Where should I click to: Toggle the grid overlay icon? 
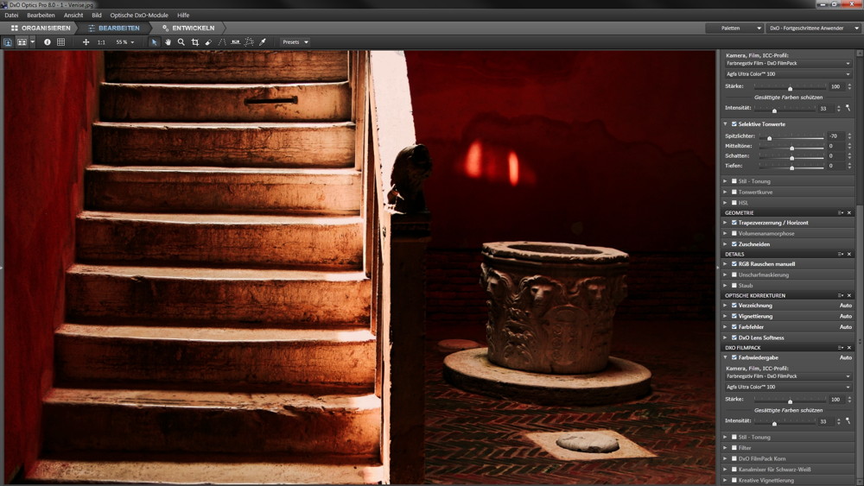click(x=60, y=41)
